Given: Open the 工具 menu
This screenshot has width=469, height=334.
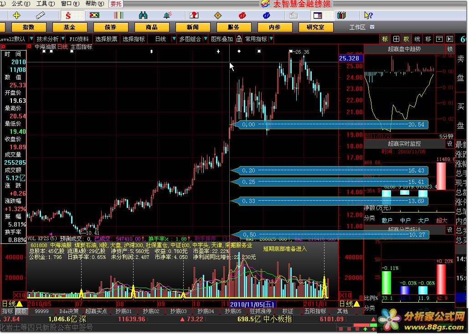Looking at the screenshot, I should click(46, 4).
